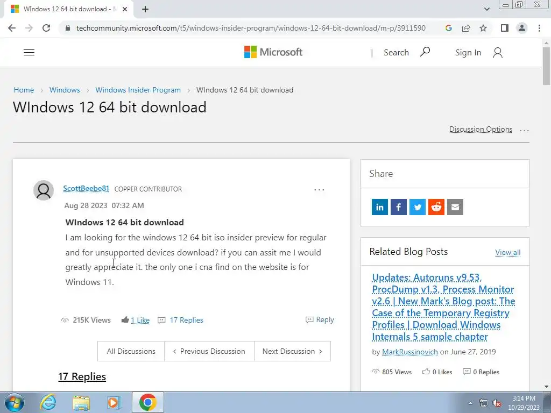Screen dimensions: 551x413
Task: Open the three dots beside Discussion Options
Action: pos(524,130)
